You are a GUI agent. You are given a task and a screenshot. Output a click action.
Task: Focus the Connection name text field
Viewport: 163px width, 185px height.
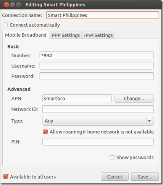pos(103,15)
